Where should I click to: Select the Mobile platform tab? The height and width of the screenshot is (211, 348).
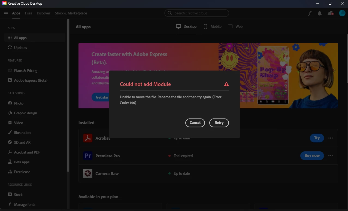click(x=212, y=26)
